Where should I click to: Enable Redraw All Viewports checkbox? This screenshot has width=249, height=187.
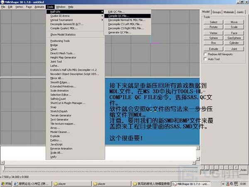click(205, 54)
